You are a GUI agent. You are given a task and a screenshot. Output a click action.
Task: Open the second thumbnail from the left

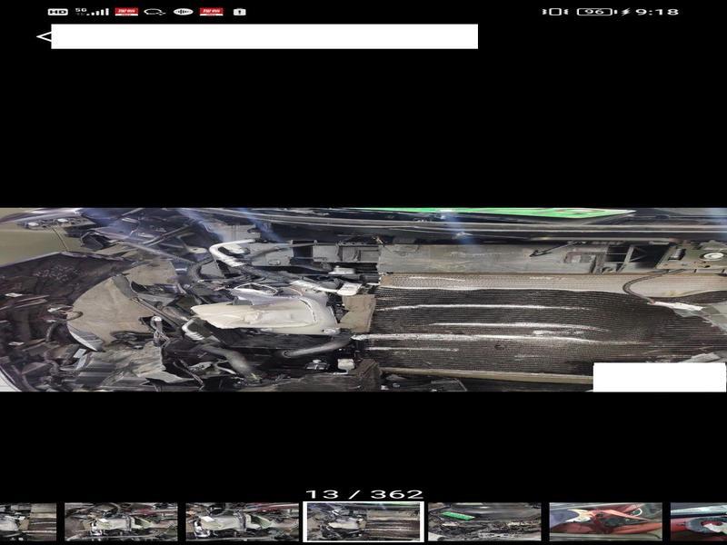point(121,521)
